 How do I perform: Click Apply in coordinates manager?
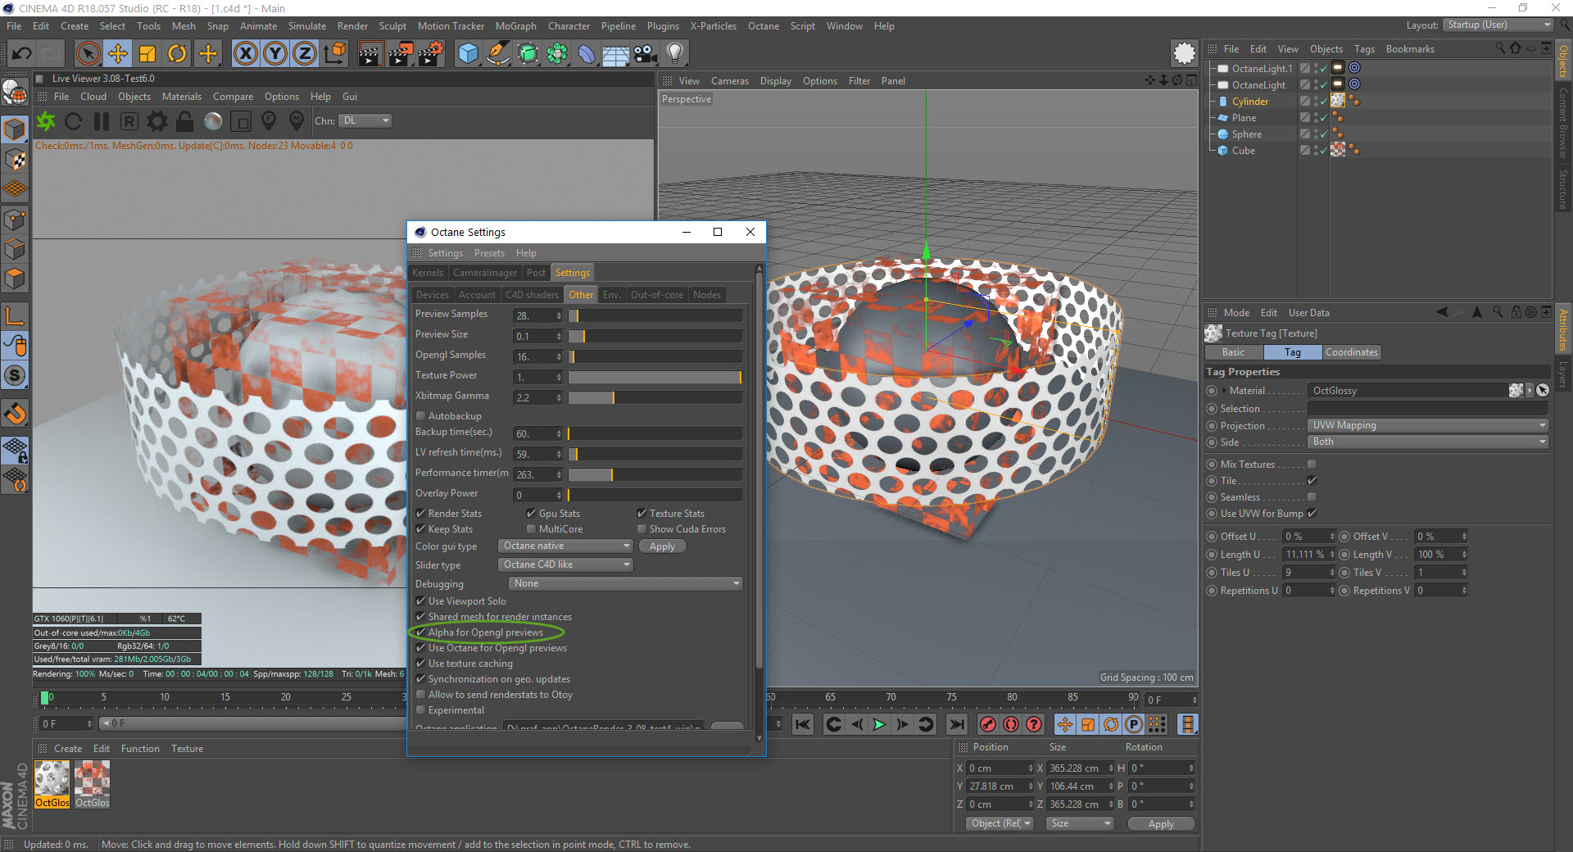coord(1161,824)
